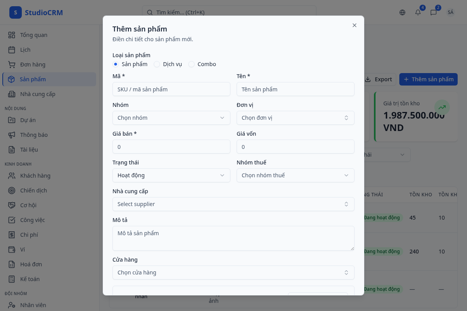This screenshot has width=467, height=311.
Task: Click the Export download icon
Action: click(368, 79)
